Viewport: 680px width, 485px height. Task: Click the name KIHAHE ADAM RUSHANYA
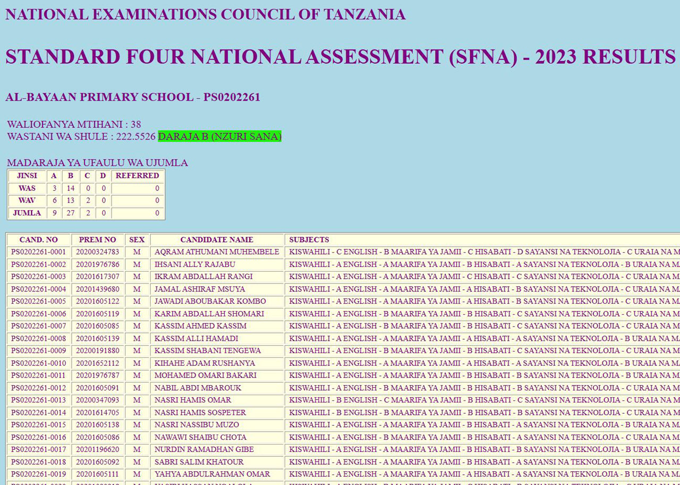click(205, 363)
